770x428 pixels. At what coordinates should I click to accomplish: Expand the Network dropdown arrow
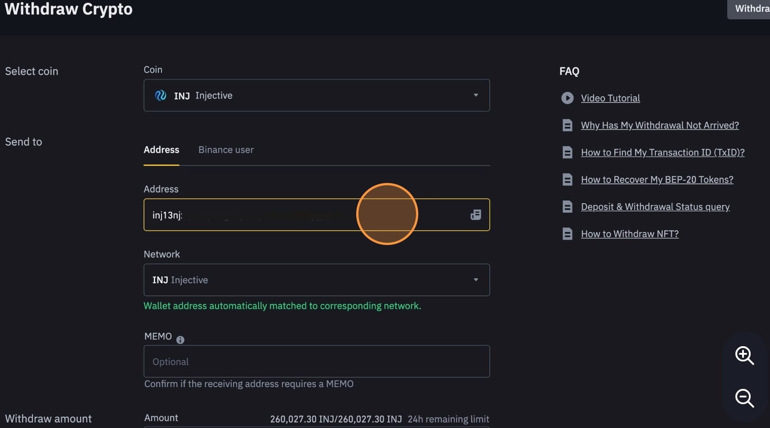(x=475, y=280)
